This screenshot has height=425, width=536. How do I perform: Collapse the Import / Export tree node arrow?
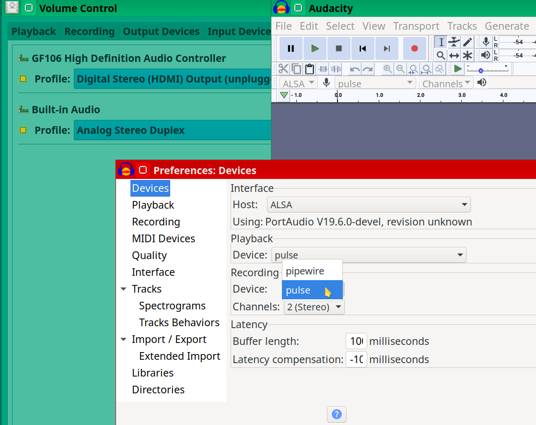124,340
